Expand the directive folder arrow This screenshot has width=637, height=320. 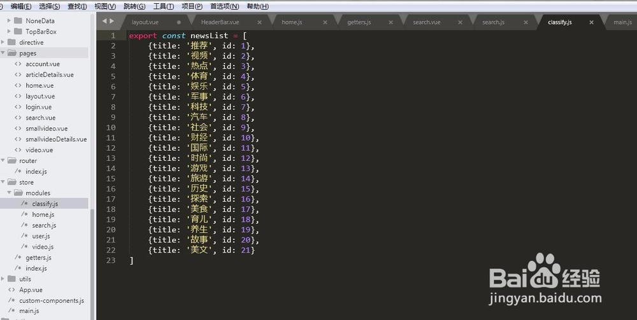coord(3,42)
